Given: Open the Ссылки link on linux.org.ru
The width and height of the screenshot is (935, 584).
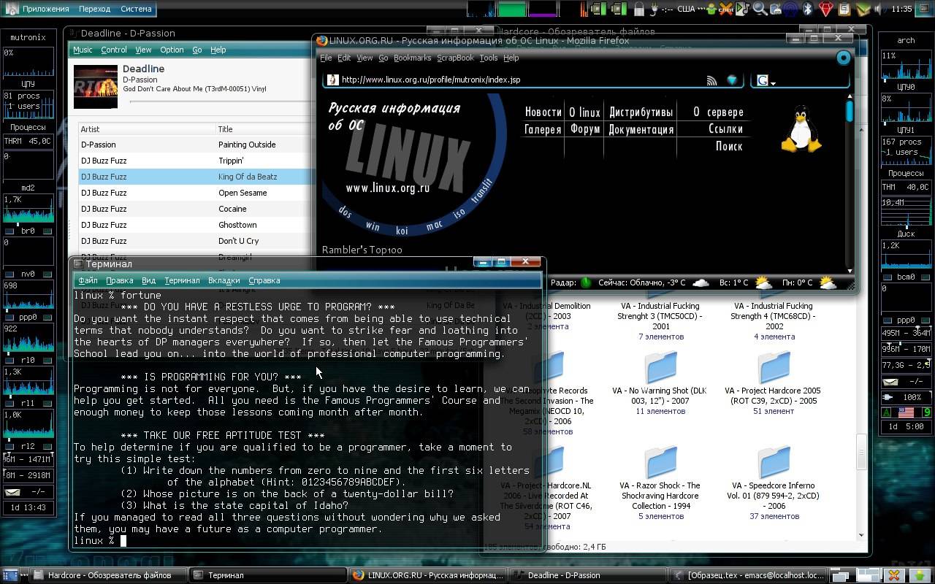Looking at the screenshot, I should pos(726,129).
